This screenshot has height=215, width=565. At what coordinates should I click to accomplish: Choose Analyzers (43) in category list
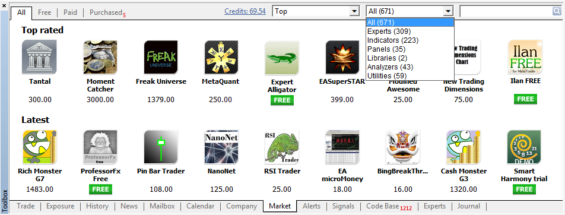[x=410, y=67]
